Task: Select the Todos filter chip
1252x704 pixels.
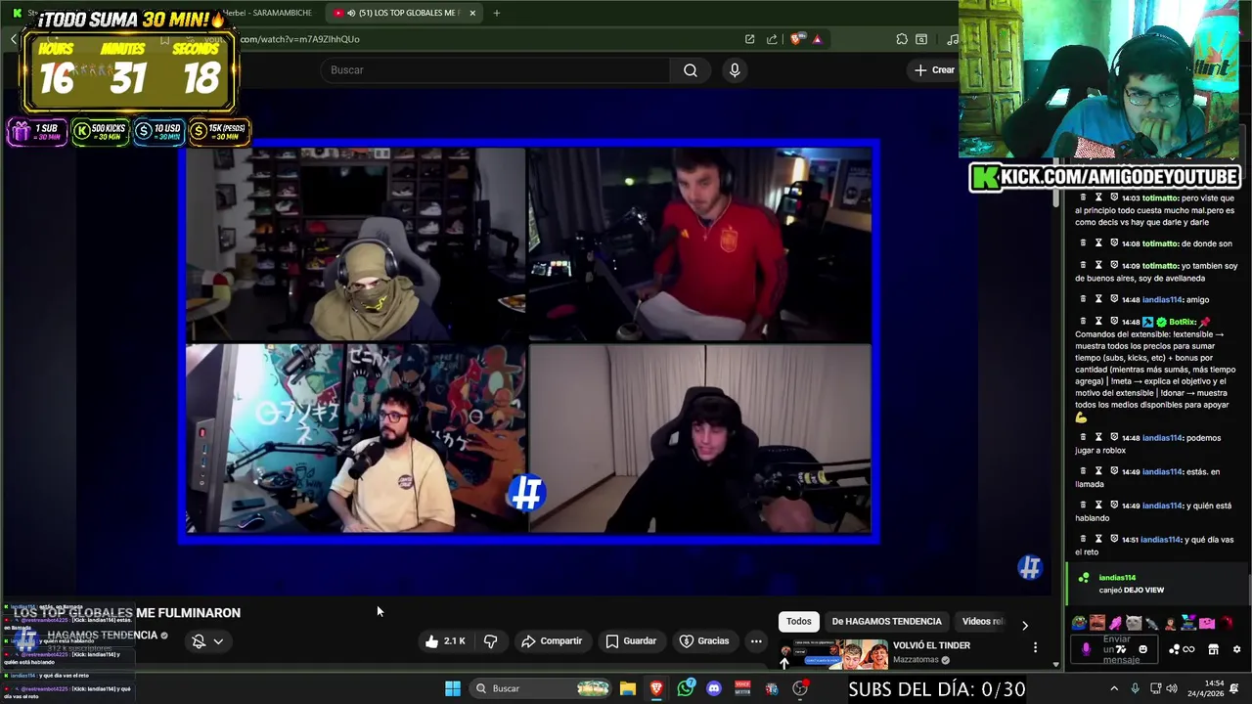Action: pyautogui.click(x=799, y=621)
